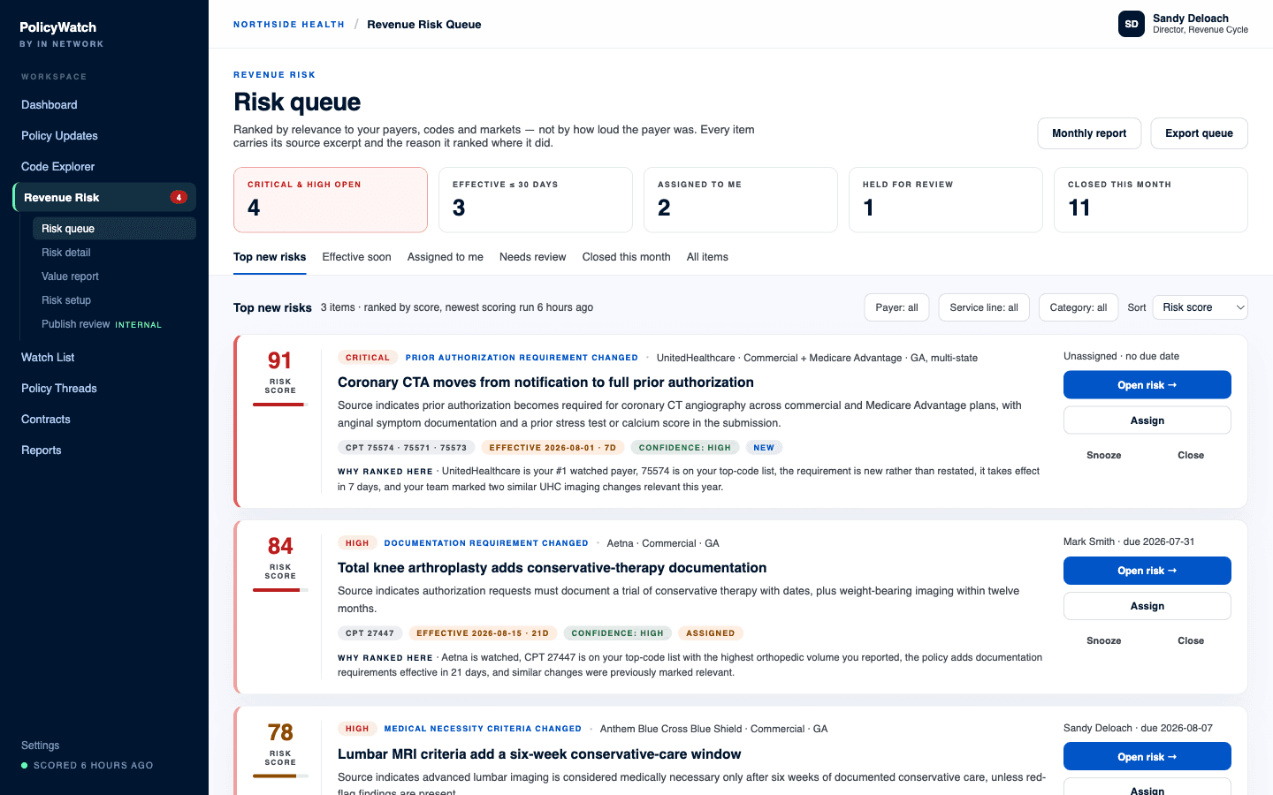Screen dimensions: 1273x795
Task: Open the Payer: all filter
Action: click(x=896, y=307)
